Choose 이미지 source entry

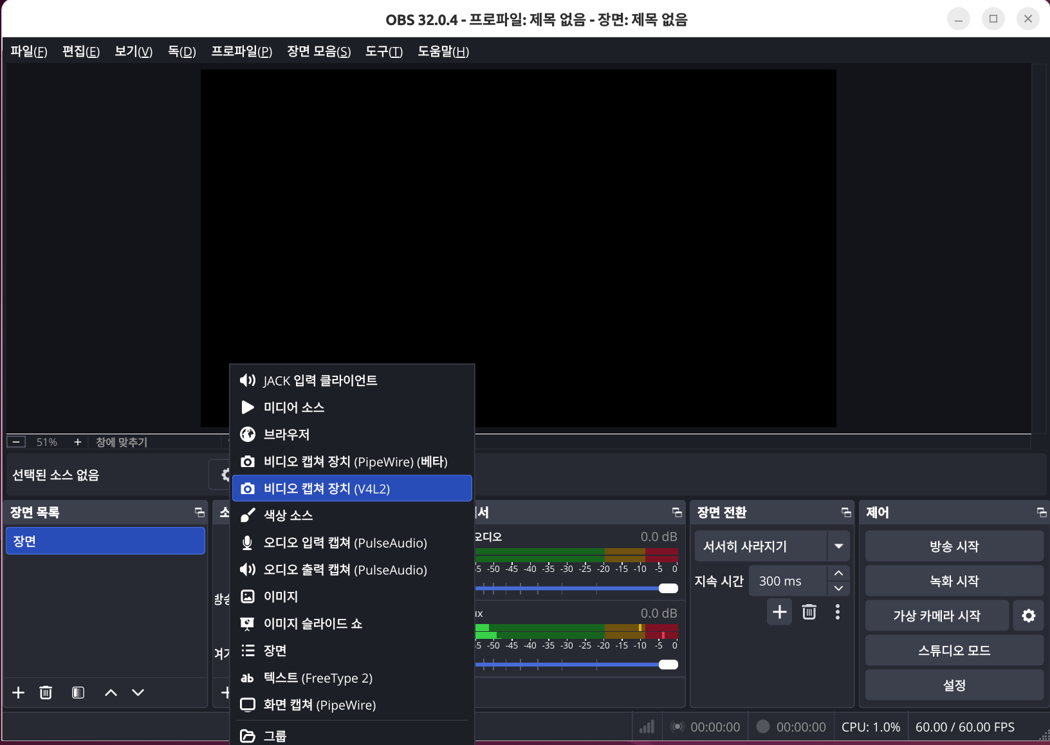tap(352, 596)
